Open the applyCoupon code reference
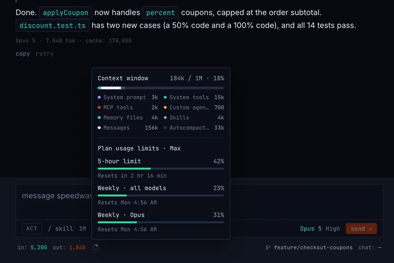The height and width of the screenshot is (263, 394). pos(66,13)
